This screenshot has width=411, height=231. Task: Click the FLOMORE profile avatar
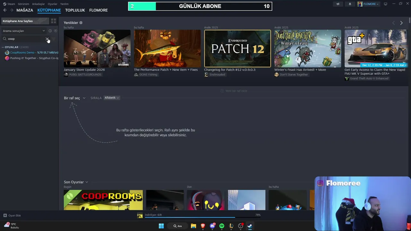coord(360,4)
